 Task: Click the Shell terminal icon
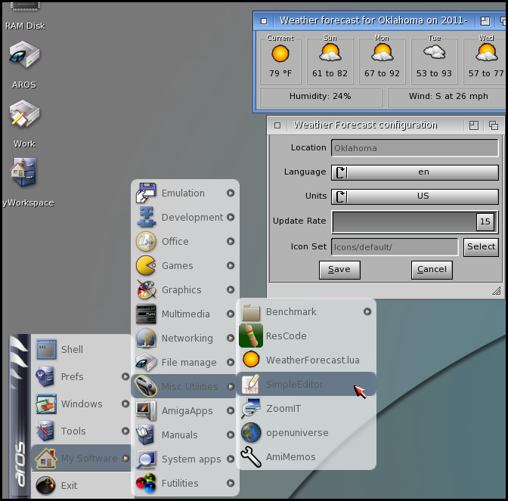46,349
